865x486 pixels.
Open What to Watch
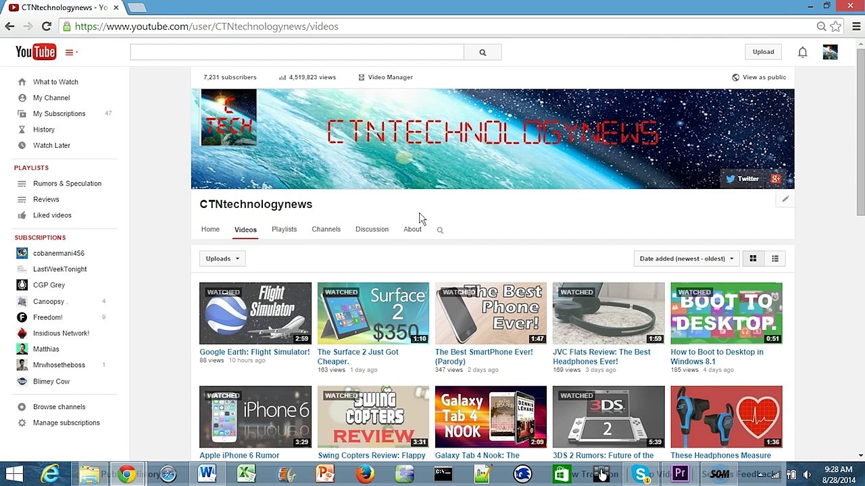(x=55, y=82)
